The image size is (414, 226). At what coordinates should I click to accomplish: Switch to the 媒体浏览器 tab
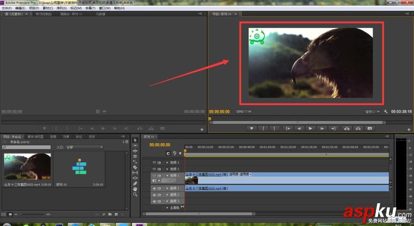(x=35, y=137)
